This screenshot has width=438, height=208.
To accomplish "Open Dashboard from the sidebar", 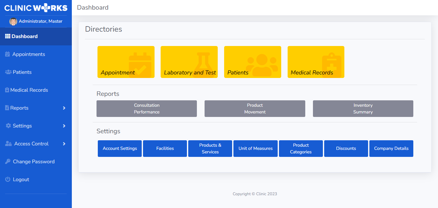I will pos(36,36).
